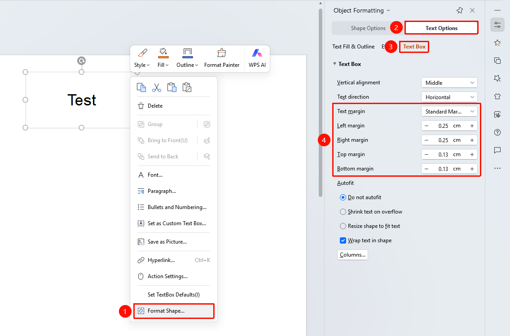
Task: Increase the Top margin with plus button
Action: click(x=472, y=154)
